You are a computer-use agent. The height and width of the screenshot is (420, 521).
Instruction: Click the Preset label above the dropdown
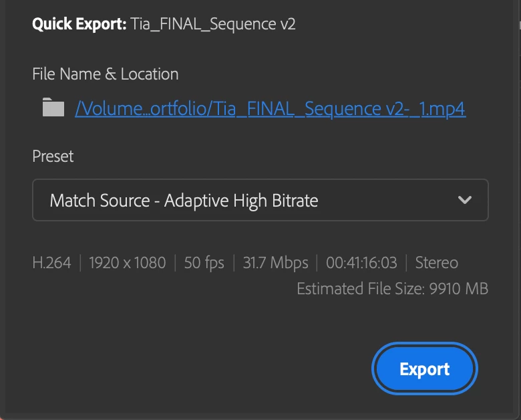coord(53,156)
